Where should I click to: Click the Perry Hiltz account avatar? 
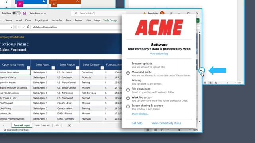click(x=162, y=13)
